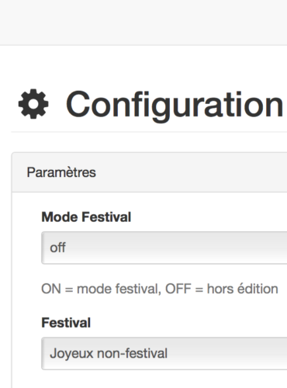
Task: Select the 'off' value in Mode Festival field
Action: click(x=57, y=248)
